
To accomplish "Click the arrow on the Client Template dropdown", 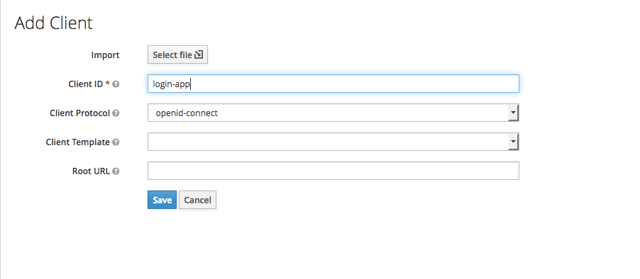I will 513,142.
